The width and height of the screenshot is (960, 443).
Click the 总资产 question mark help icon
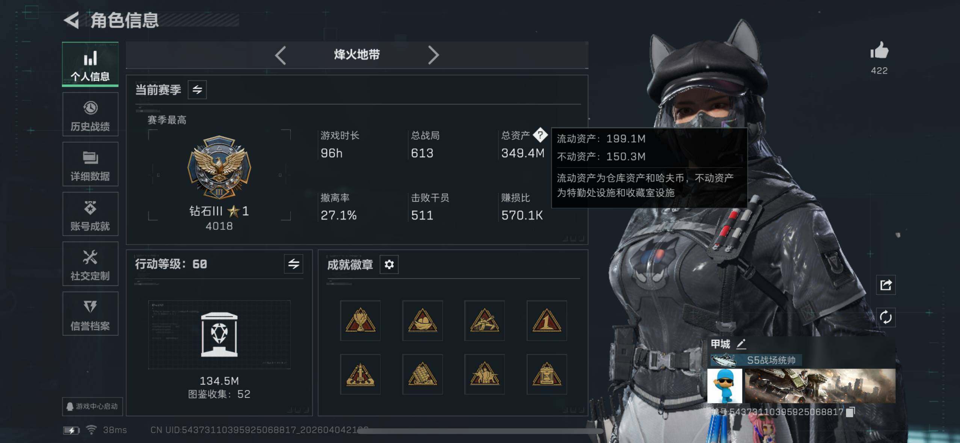coord(540,135)
